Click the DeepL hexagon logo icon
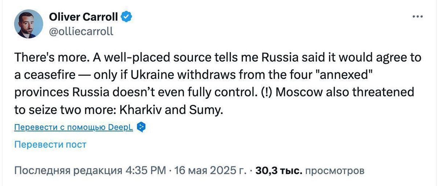 coord(142,127)
